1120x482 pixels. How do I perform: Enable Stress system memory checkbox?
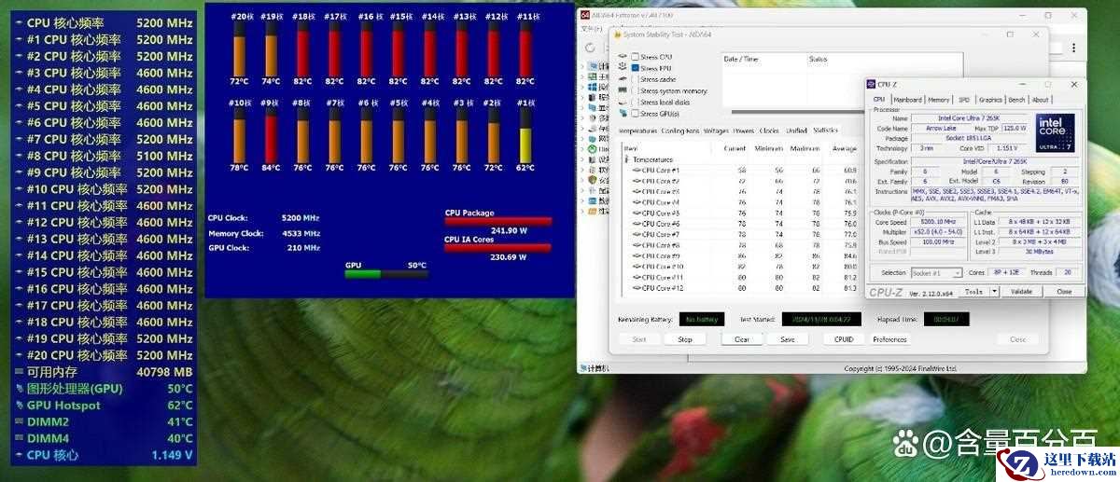tap(636, 90)
